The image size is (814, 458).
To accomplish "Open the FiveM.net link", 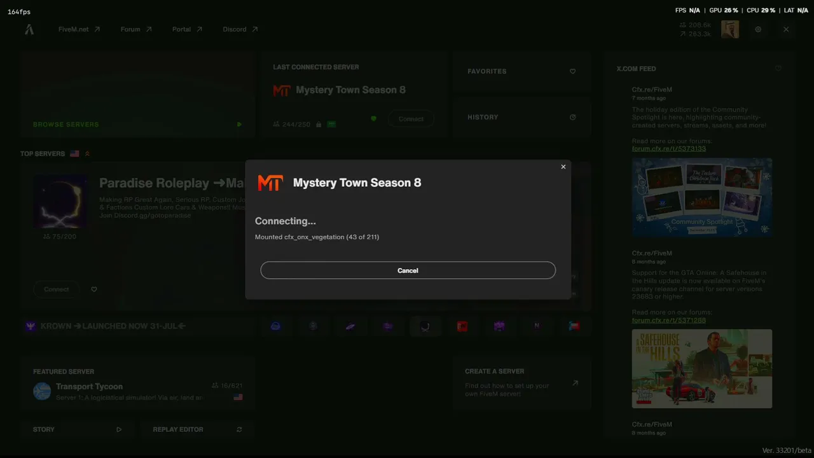I will [79, 29].
